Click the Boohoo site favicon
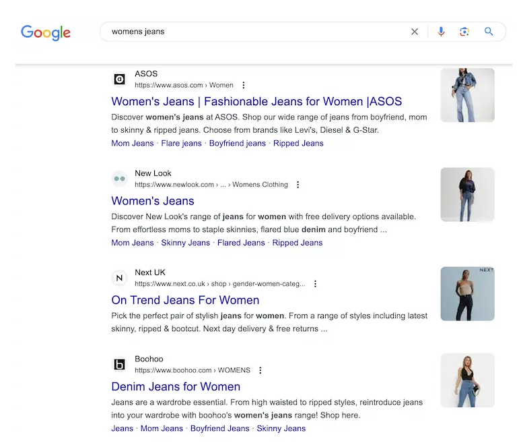519x443 pixels. click(119, 365)
